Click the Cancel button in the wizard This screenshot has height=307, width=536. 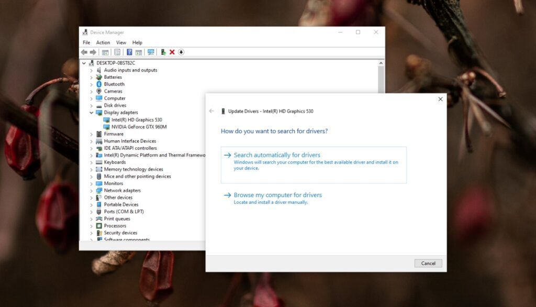click(428, 263)
